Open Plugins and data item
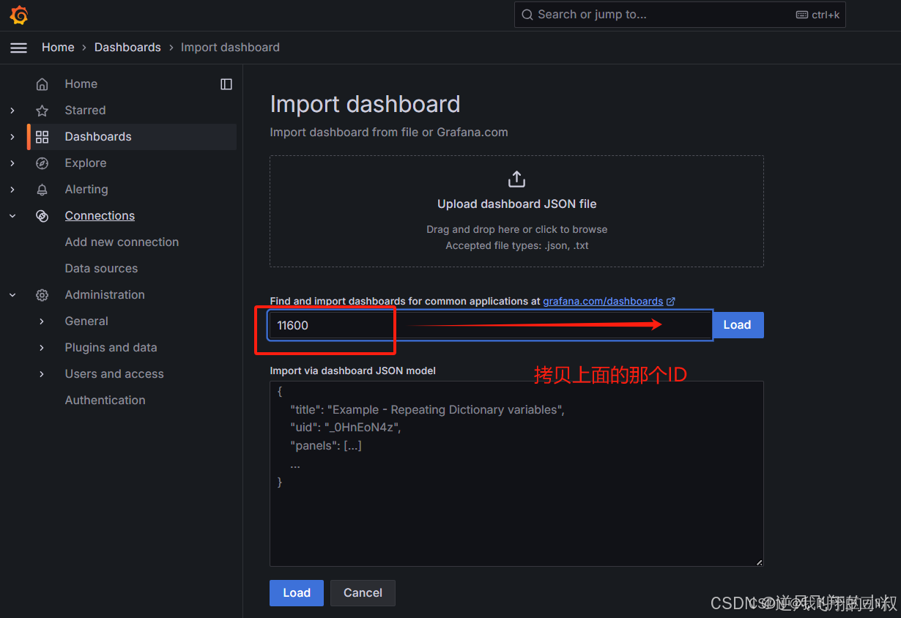 pos(111,348)
